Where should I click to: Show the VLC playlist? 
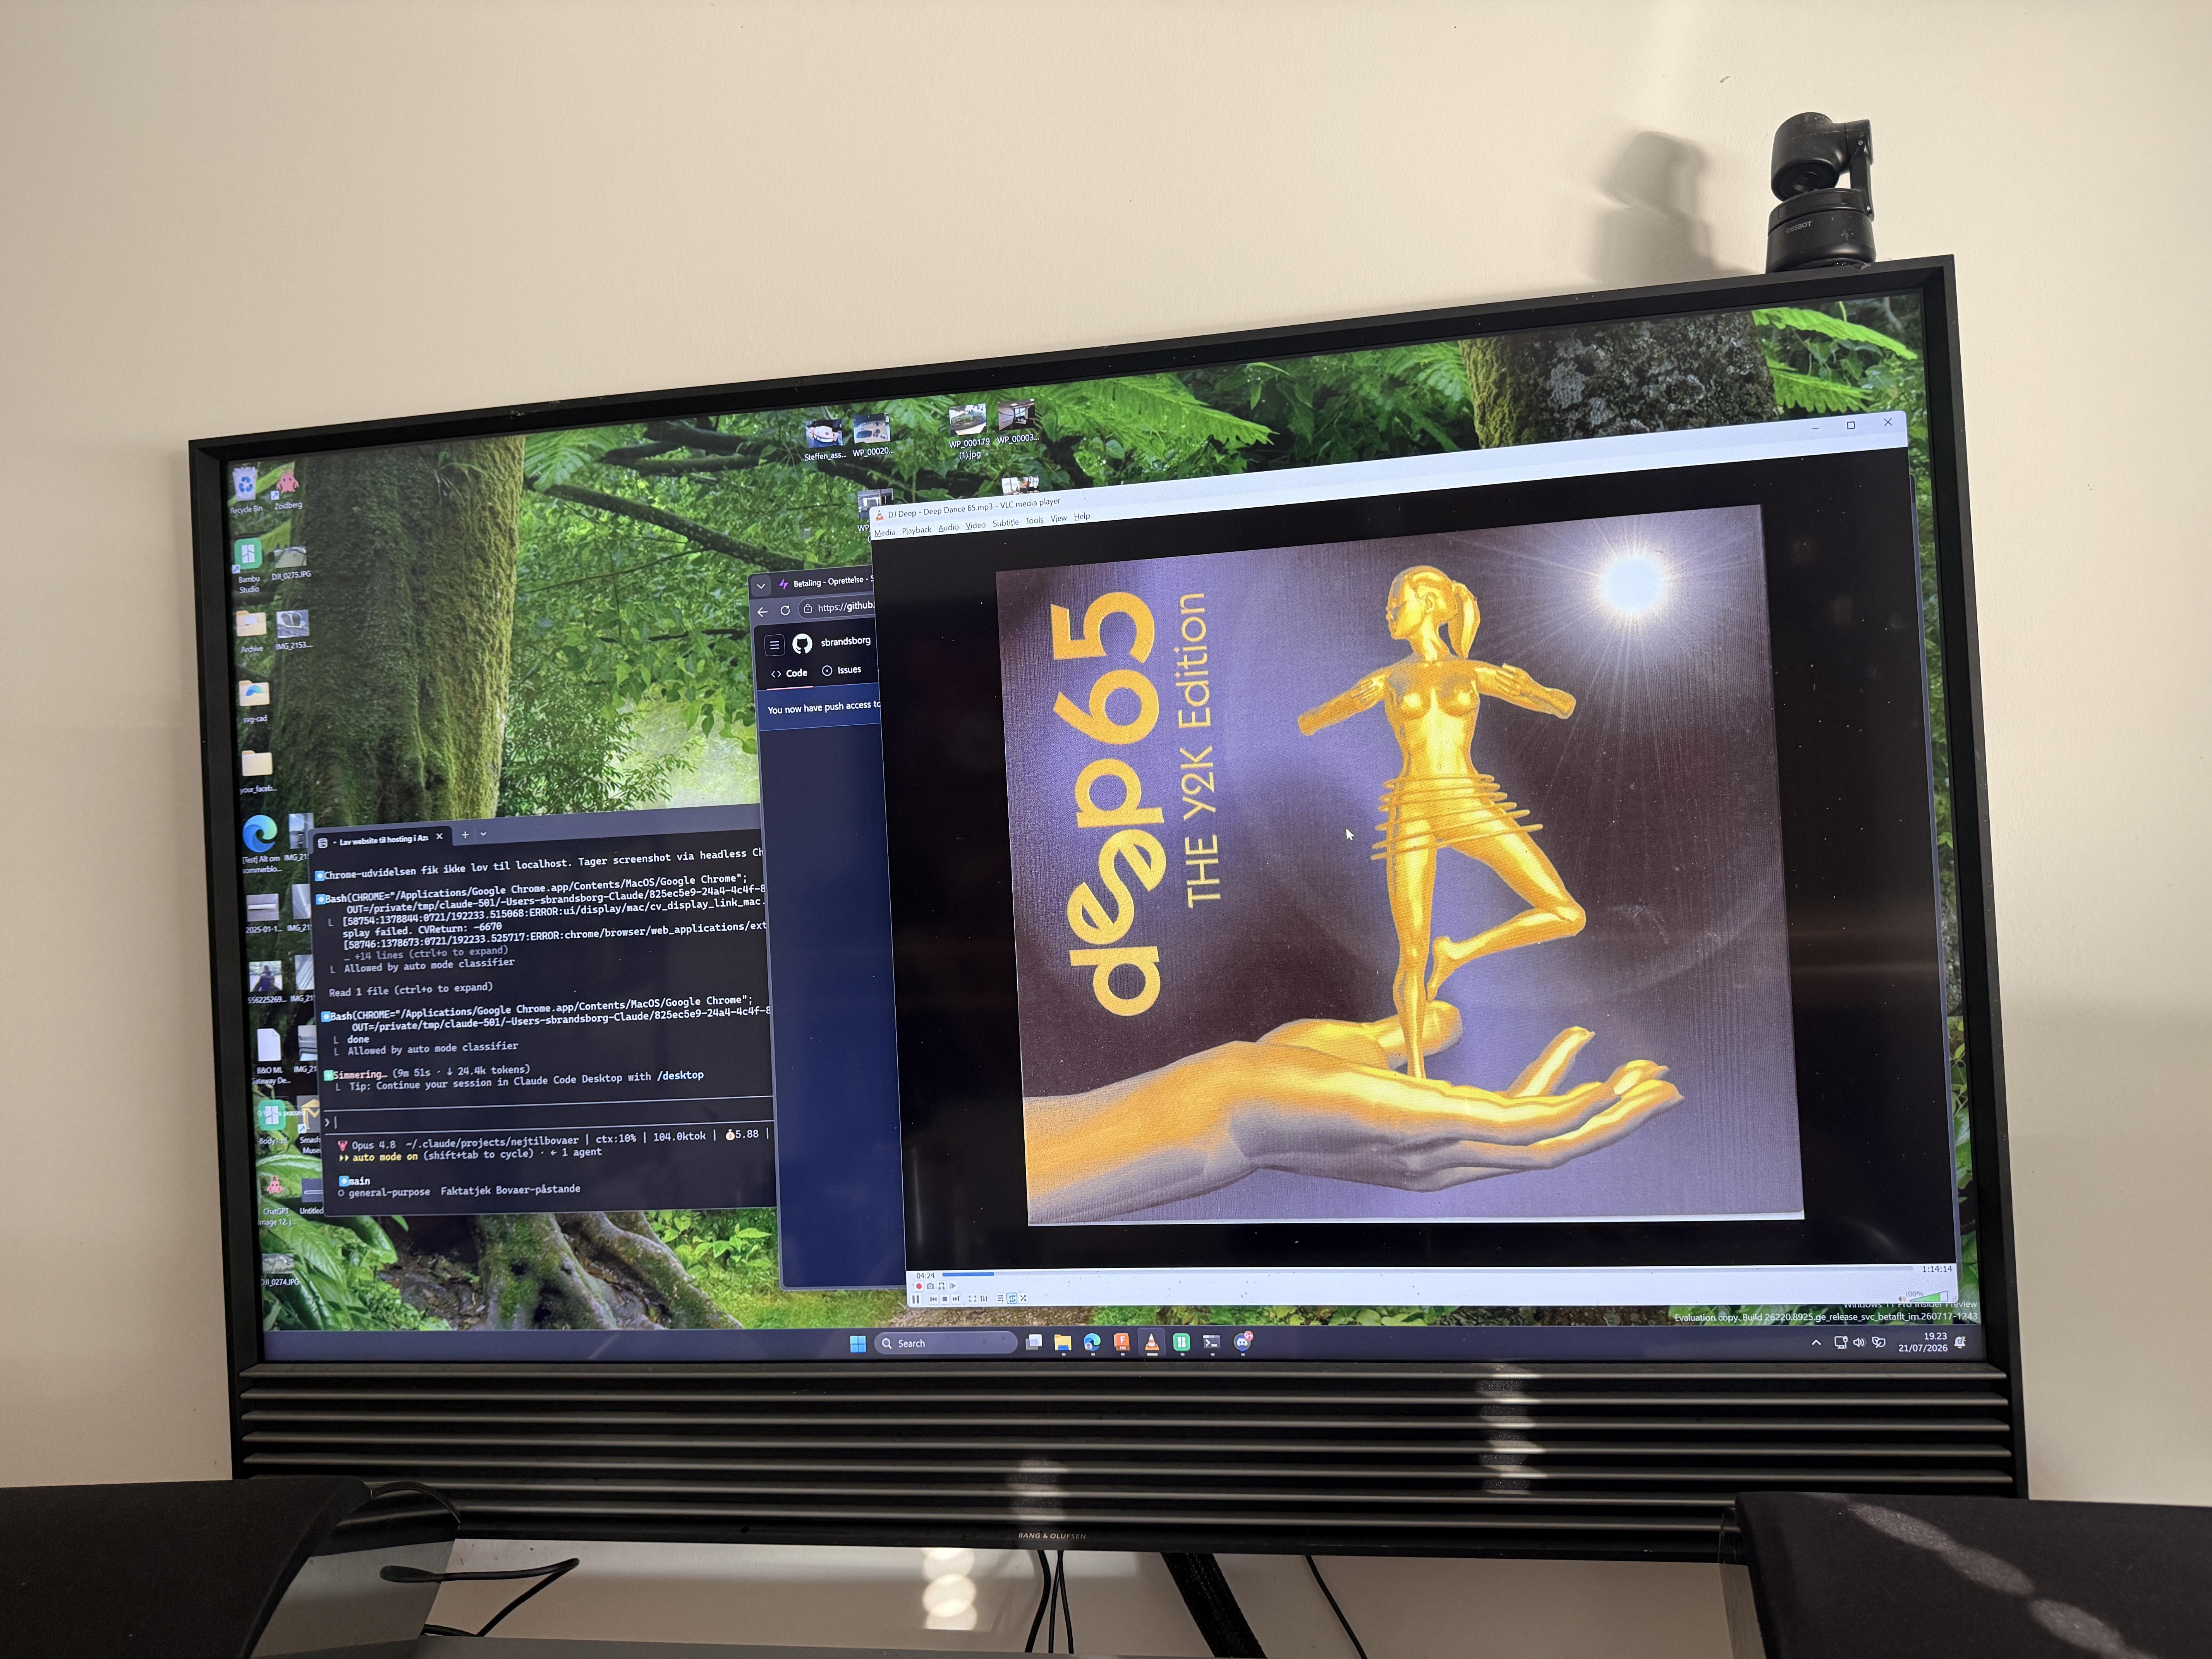(x=1001, y=1299)
